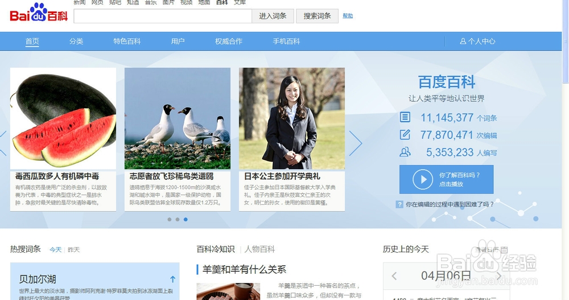Image resolution: width=569 pixels, height=300 pixels.
Task: Open article 羊羹和羊有什么关系
Action: 244,269
